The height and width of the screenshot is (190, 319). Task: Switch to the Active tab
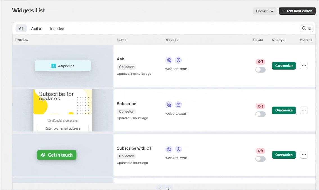37,29
